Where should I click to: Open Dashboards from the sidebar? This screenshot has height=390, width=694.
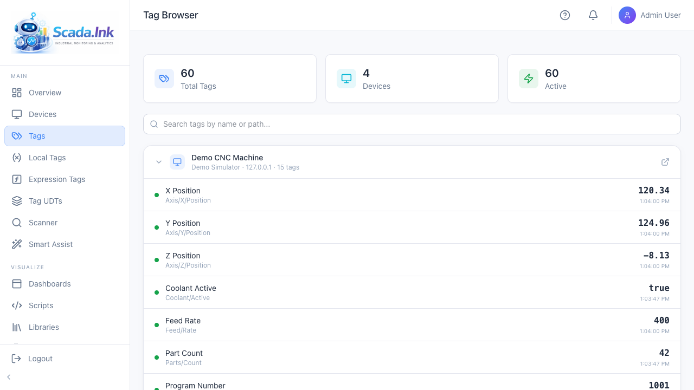[65, 284]
